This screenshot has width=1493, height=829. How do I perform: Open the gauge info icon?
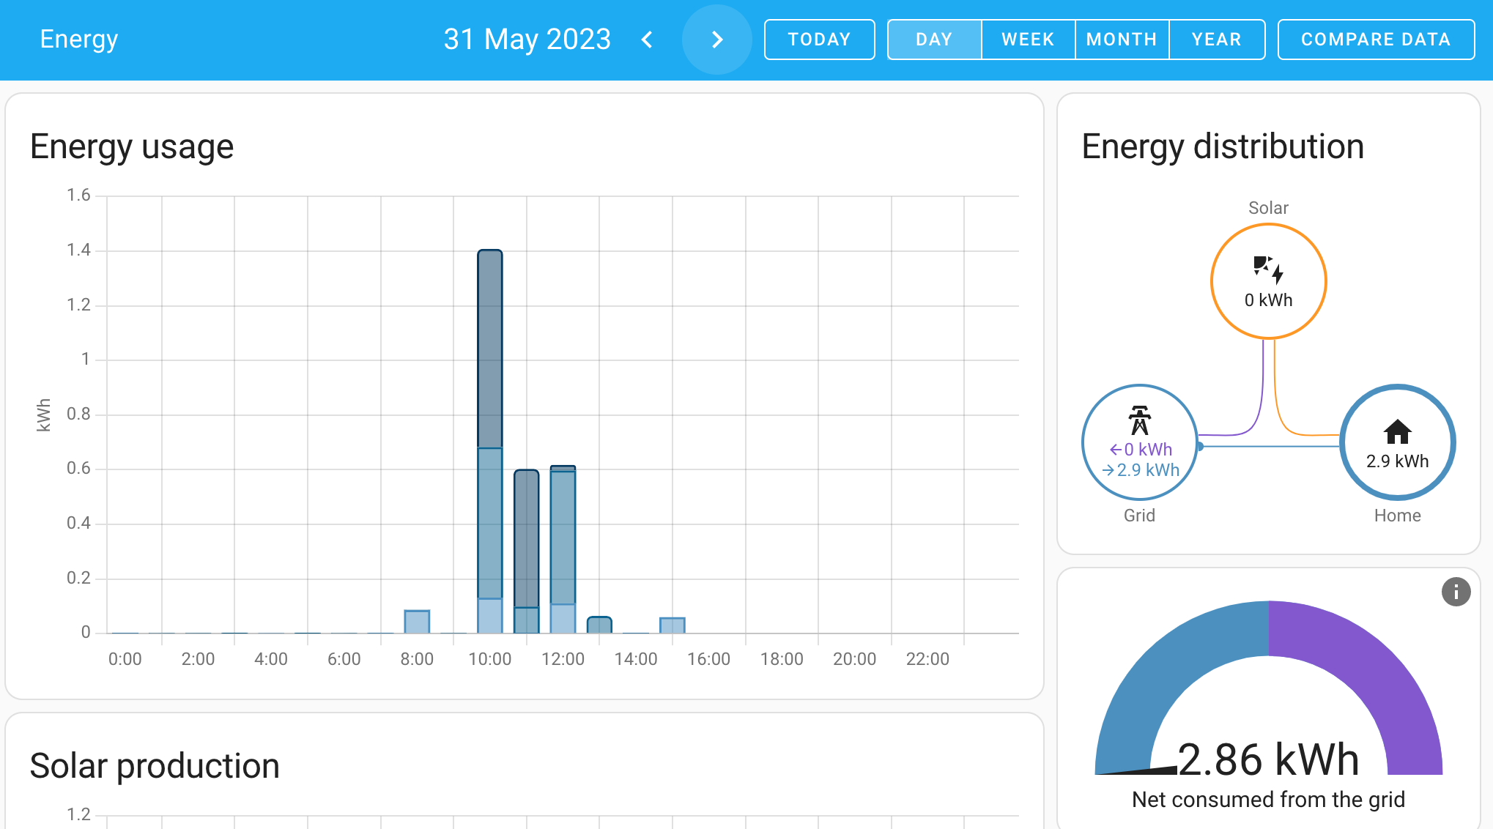[x=1456, y=592]
